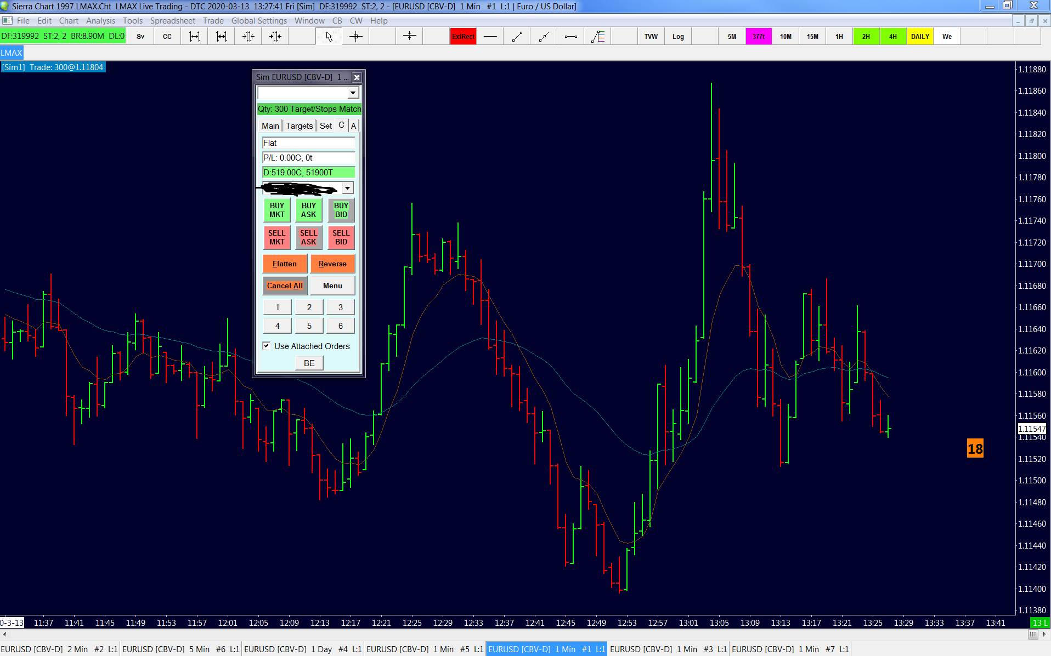Select the line drawing tool

coord(517,37)
